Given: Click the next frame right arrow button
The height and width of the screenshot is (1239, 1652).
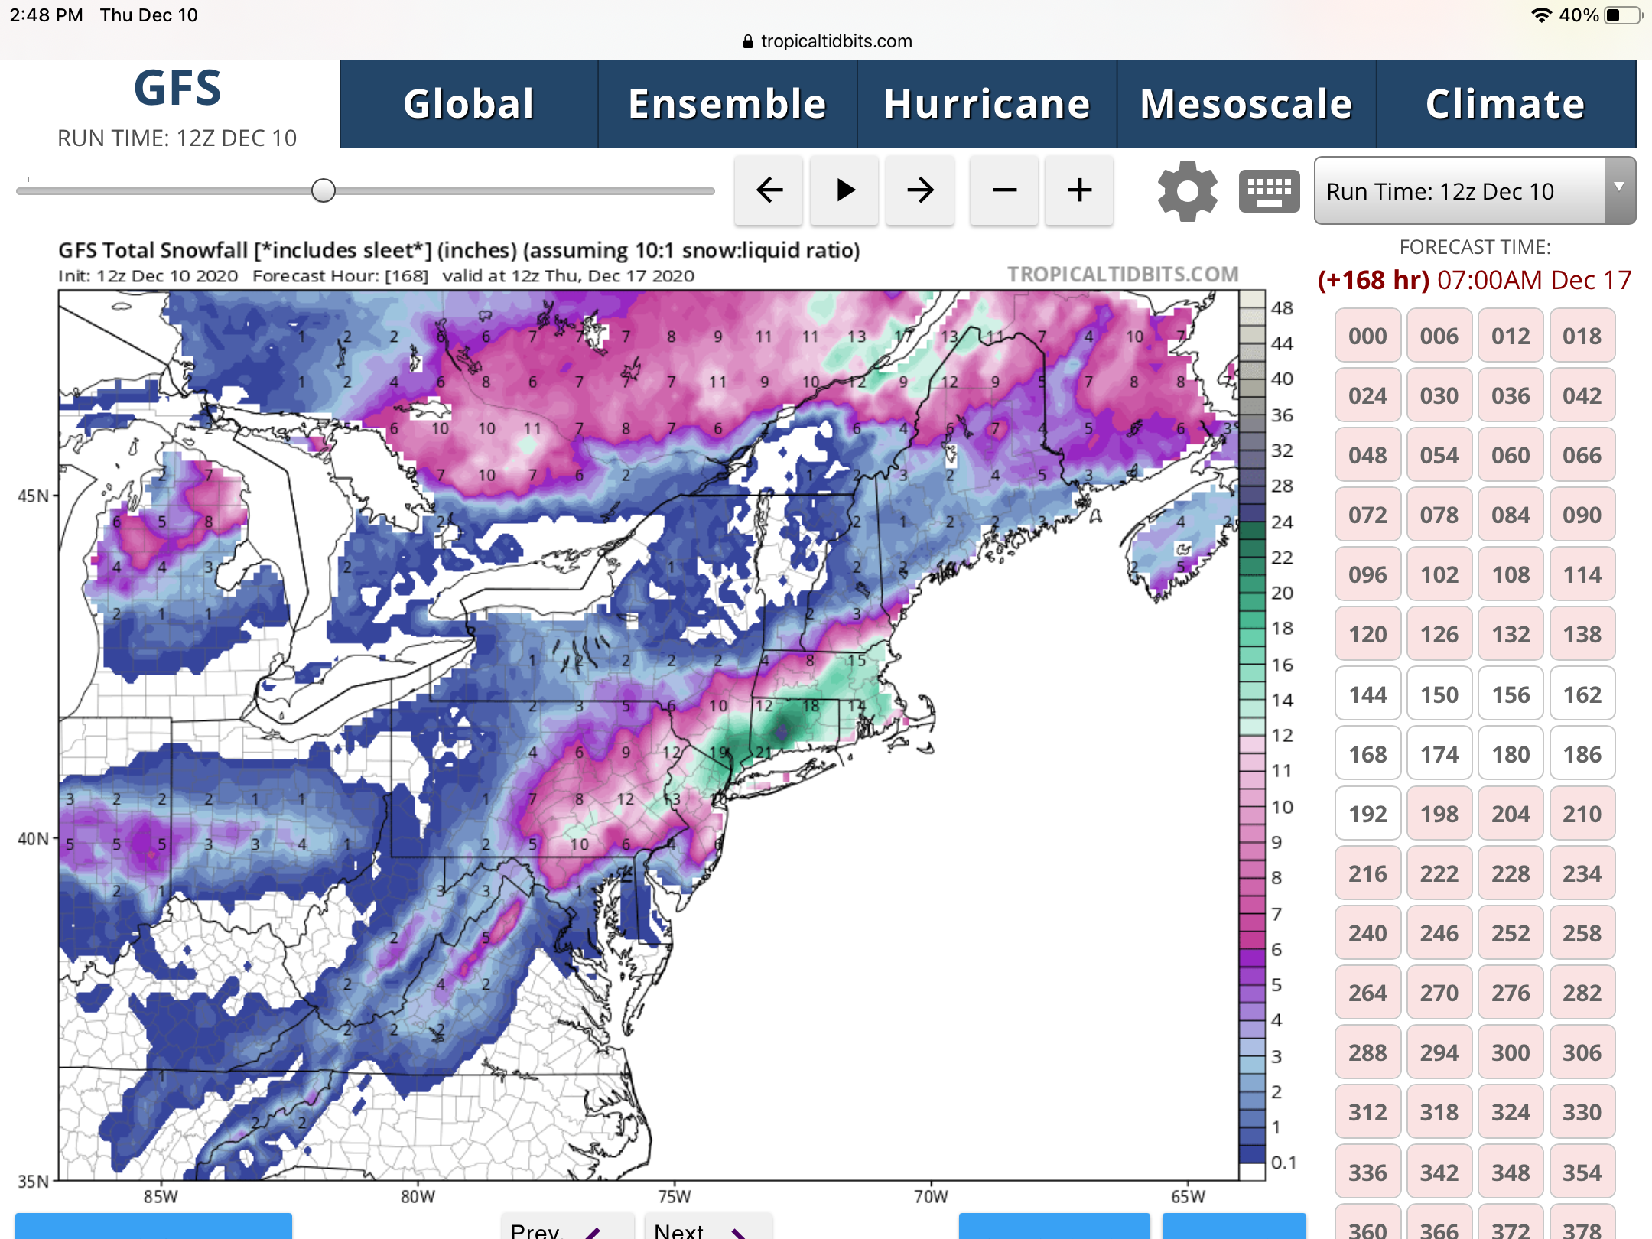Looking at the screenshot, I should pos(920,190).
